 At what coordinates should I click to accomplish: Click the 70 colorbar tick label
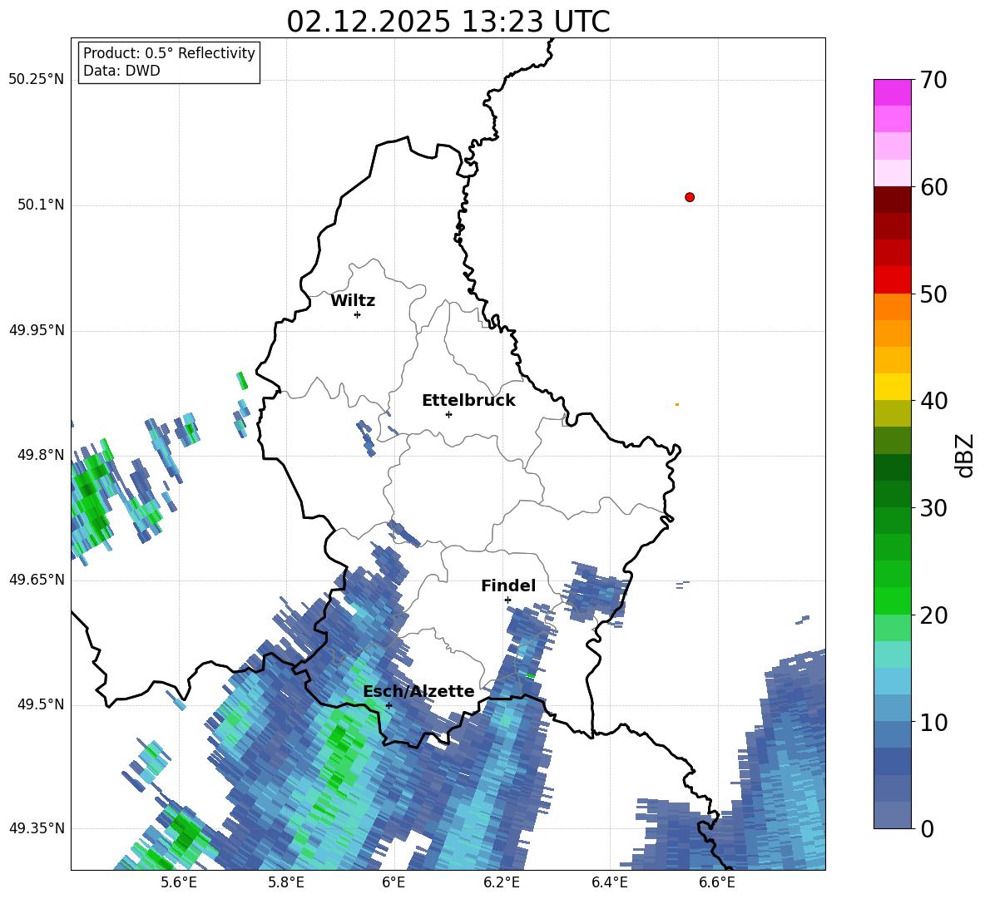pyautogui.click(x=933, y=80)
